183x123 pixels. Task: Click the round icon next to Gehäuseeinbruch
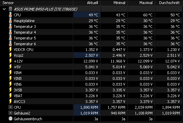tap(10, 119)
